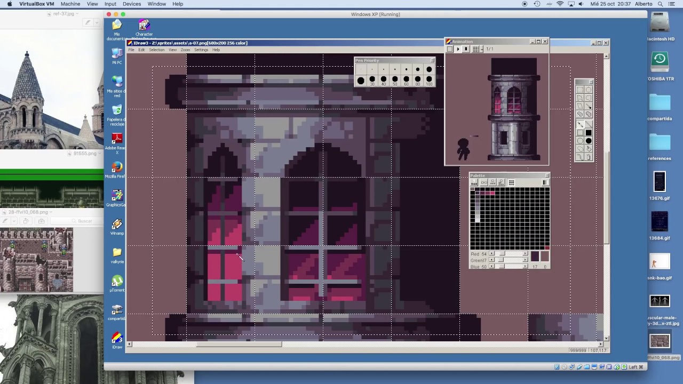Screen dimensions: 683x384
Task: Select the filled black rectangle tool
Action: pyautogui.click(x=589, y=133)
